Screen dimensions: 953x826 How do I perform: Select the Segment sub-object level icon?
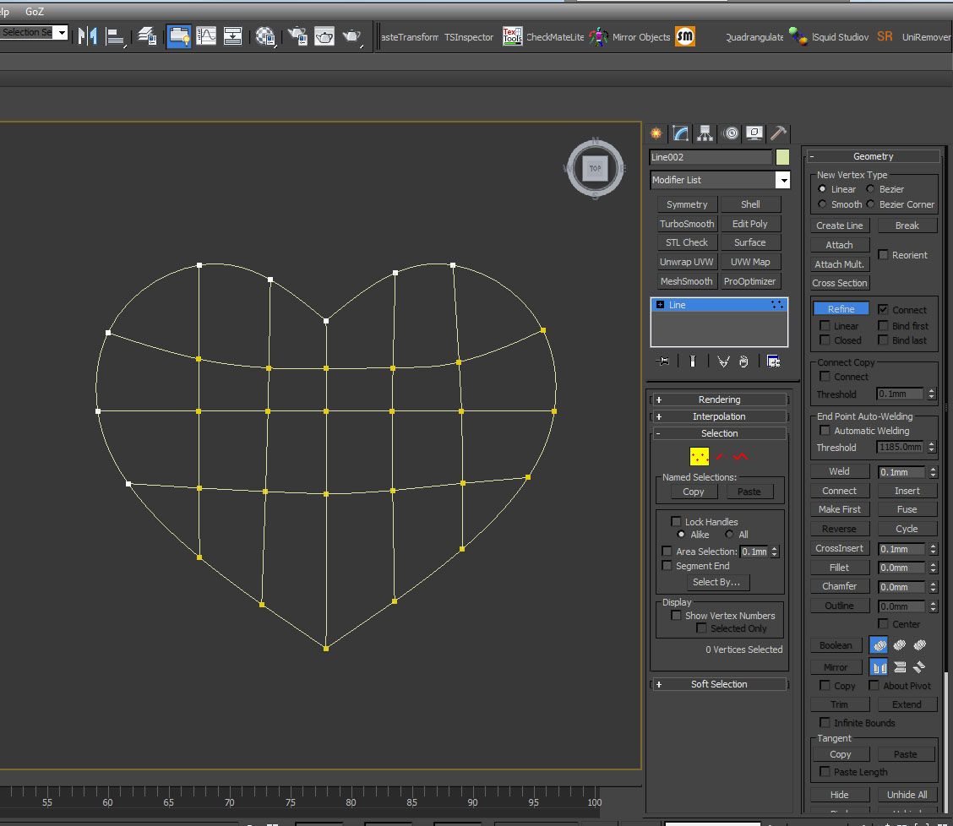(x=720, y=457)
